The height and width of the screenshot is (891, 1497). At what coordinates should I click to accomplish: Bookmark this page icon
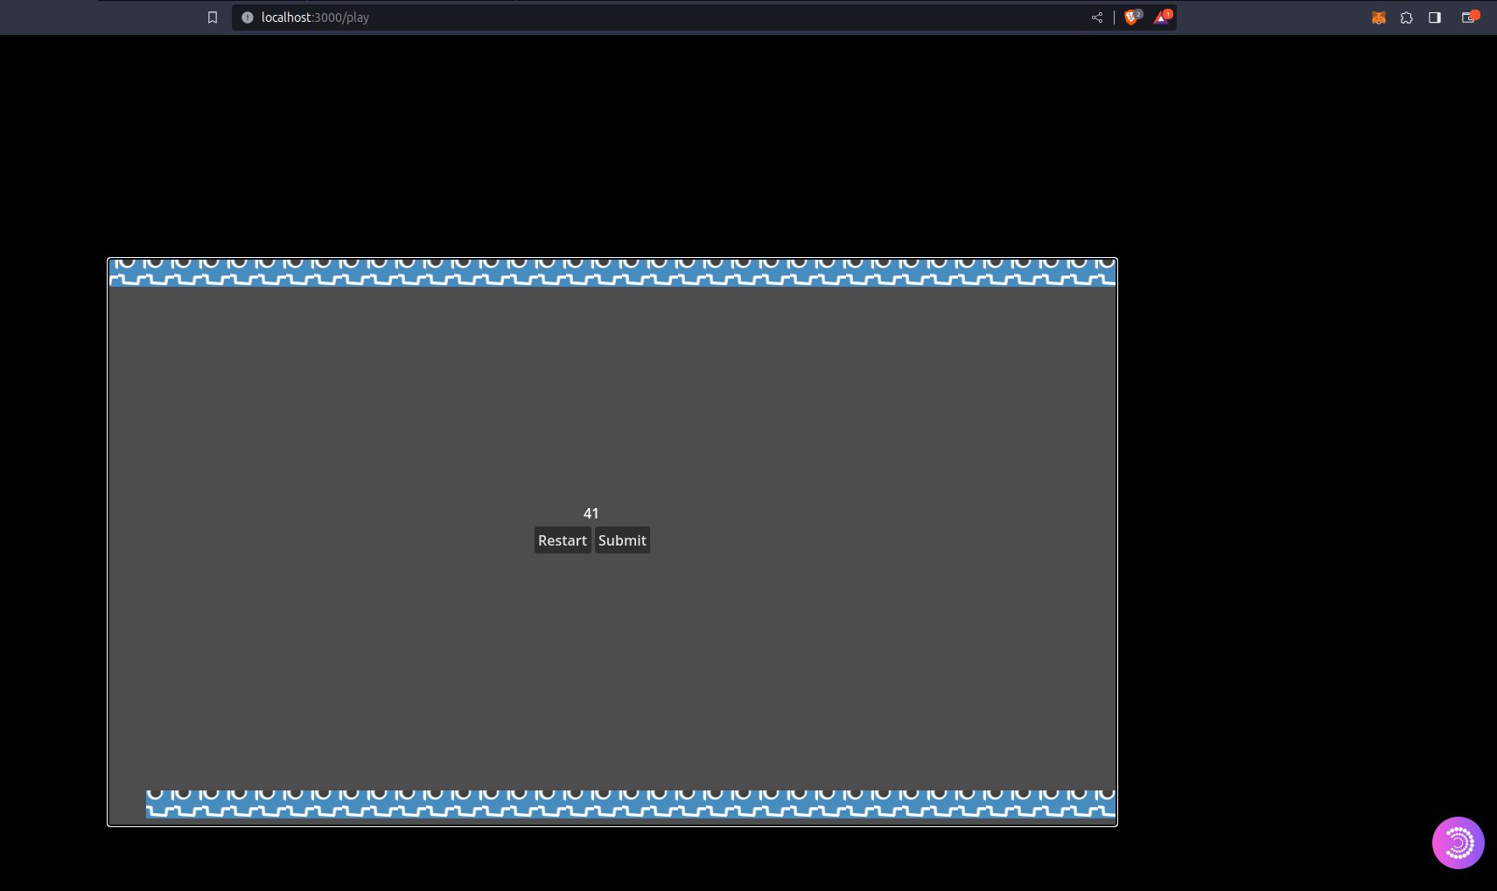(212, 17)
